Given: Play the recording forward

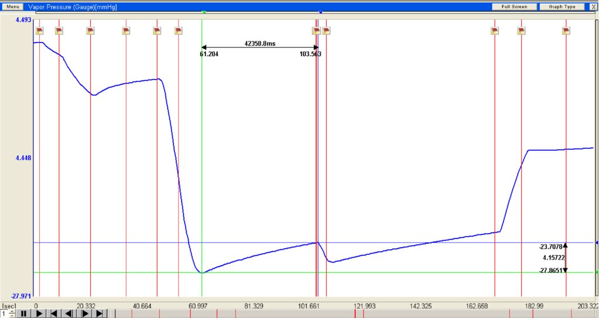Looking at the screenshot, I should click(x=39, y=314).
